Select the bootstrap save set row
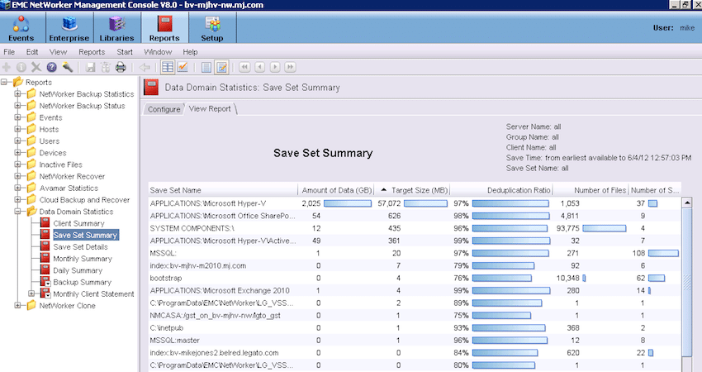 (415, 279)
